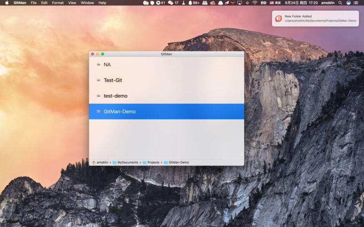Click the WeChat menu bar icon showing 17
Viewport: 364px width, 227px height.
[x=173, y=3]
